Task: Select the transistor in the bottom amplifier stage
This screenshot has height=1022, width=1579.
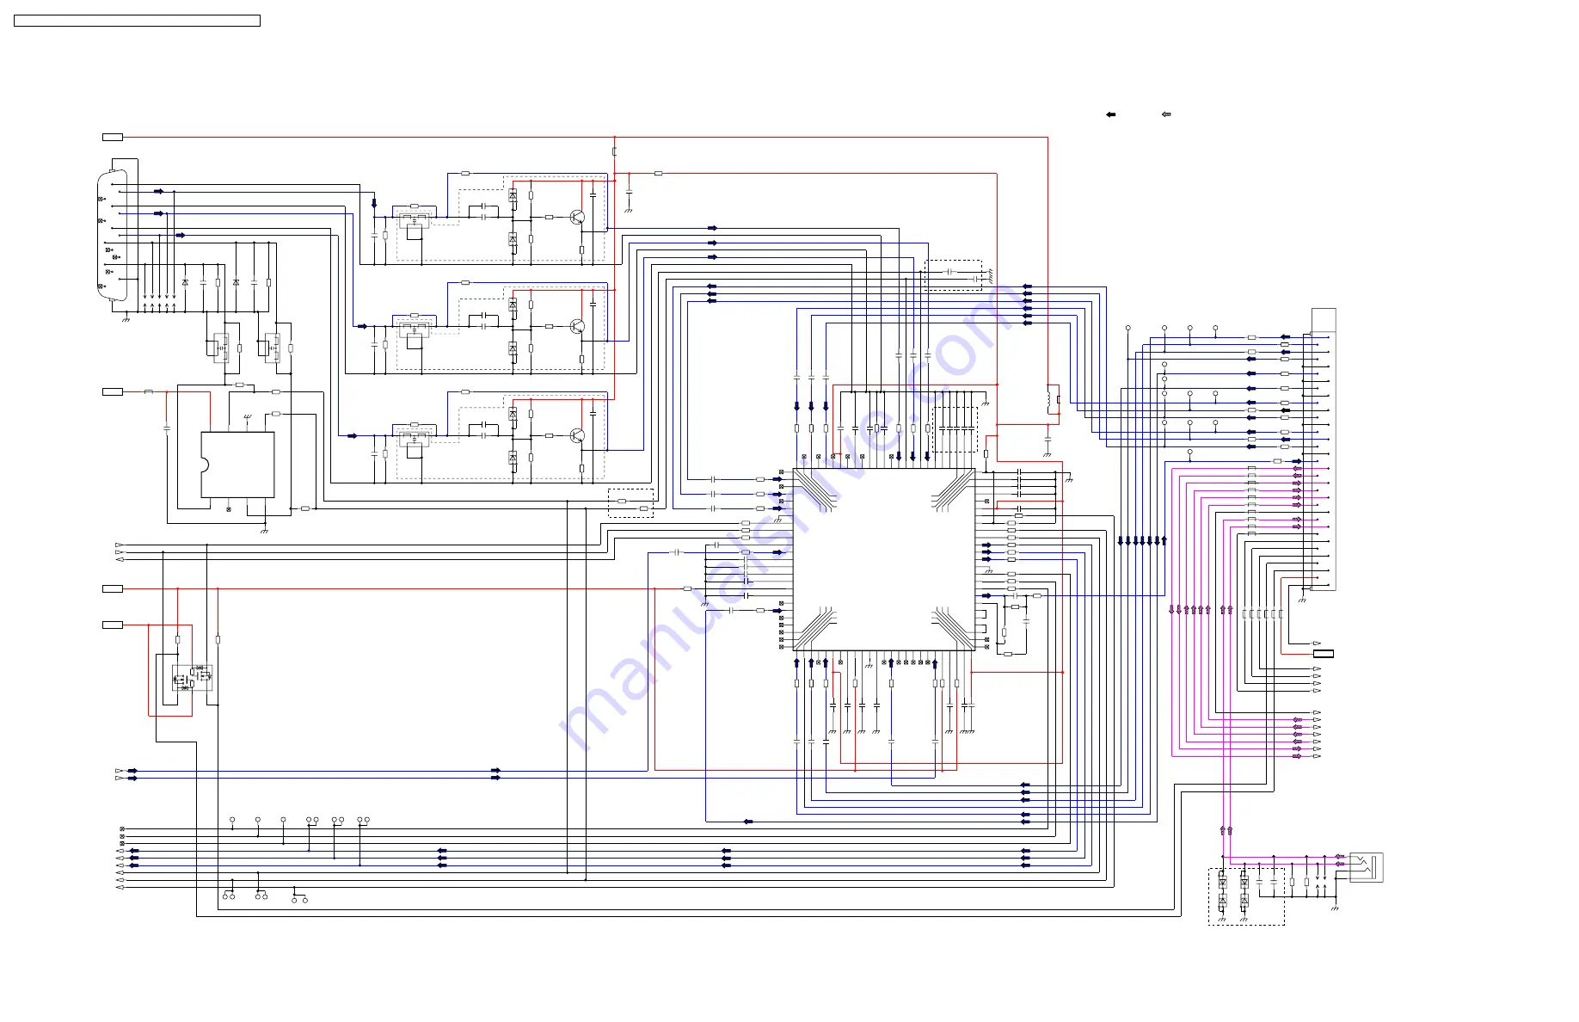Action: click(x=578, y=435)
